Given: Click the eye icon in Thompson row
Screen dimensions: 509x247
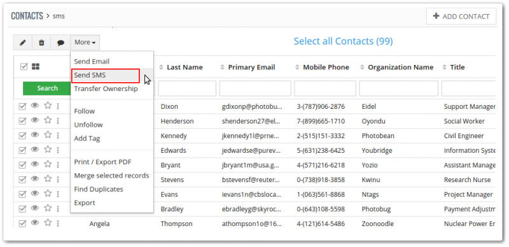Looking at the screenshot, I should pyautogui.click(x=35, y=223).
